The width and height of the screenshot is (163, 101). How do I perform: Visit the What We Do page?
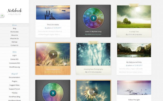[x=14, y=38]
